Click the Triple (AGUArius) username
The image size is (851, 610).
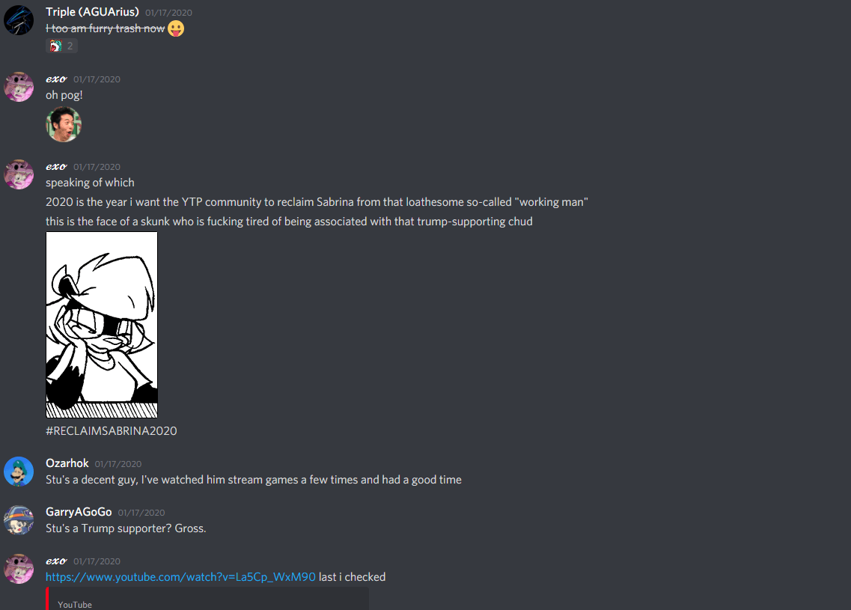click(92, 12)
